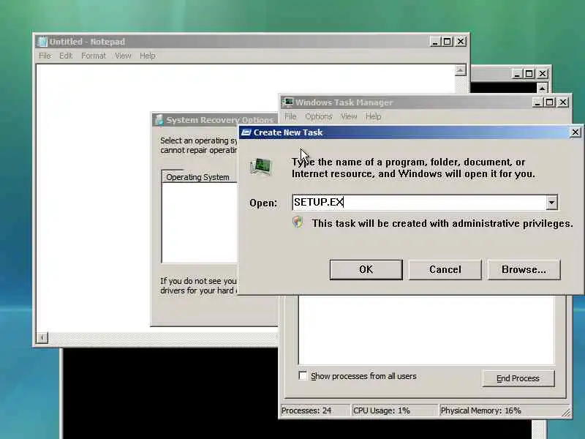
Task: Minimize the Windows Task Manager window
Action: pos(537,102)
